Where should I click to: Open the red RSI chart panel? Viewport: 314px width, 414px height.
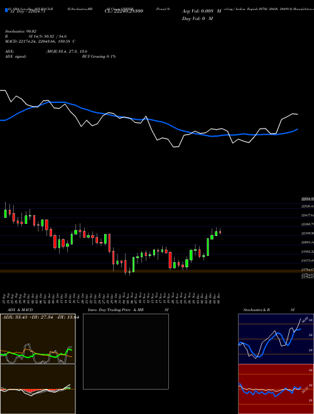(x=276, y=389)
